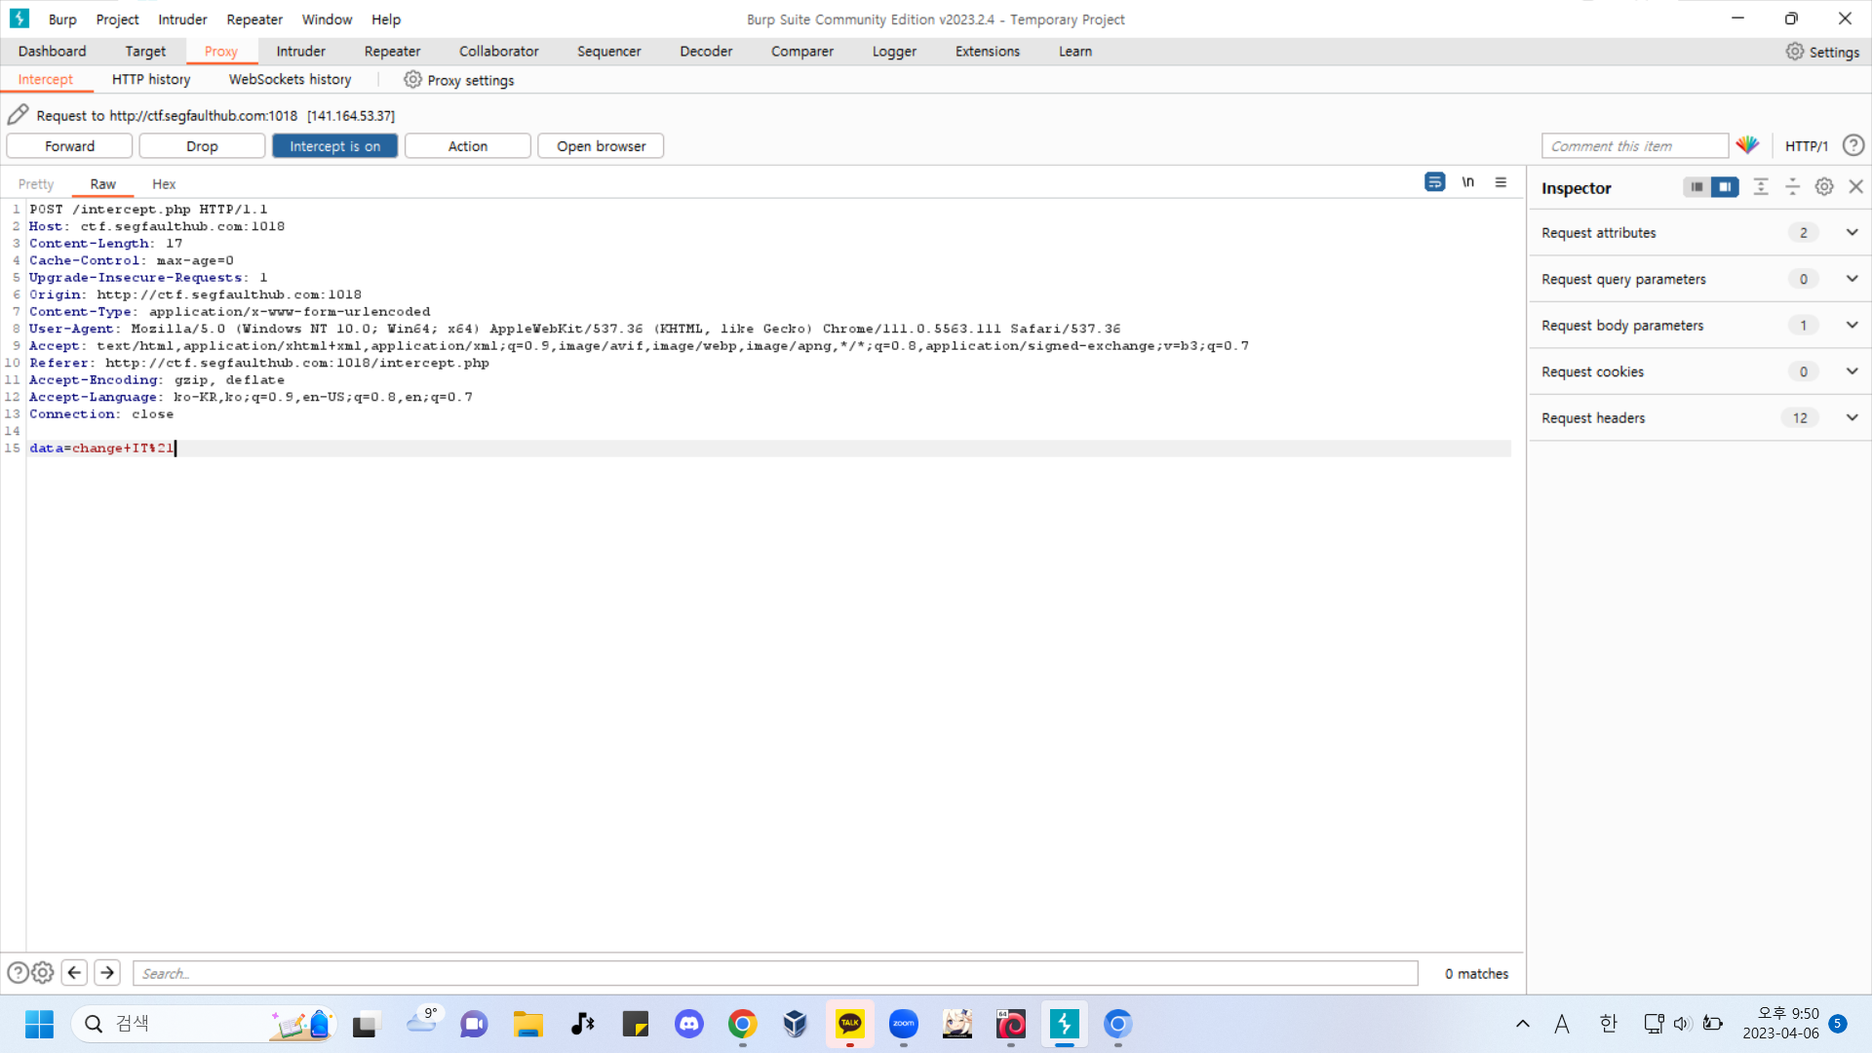The image size is (1872, 1053).
Task: Toggle word wrap in message editor
Action: pos(1434,182)
